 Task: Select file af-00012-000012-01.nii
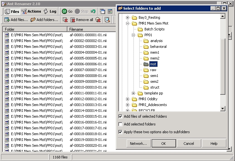(x=88, y=99)
